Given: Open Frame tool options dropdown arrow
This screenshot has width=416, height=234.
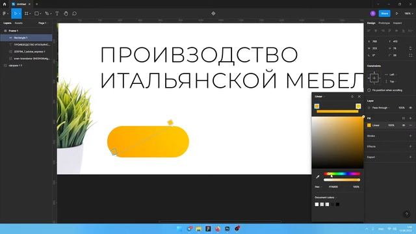Looking at the screenshot, I should (x=30, y=14).
